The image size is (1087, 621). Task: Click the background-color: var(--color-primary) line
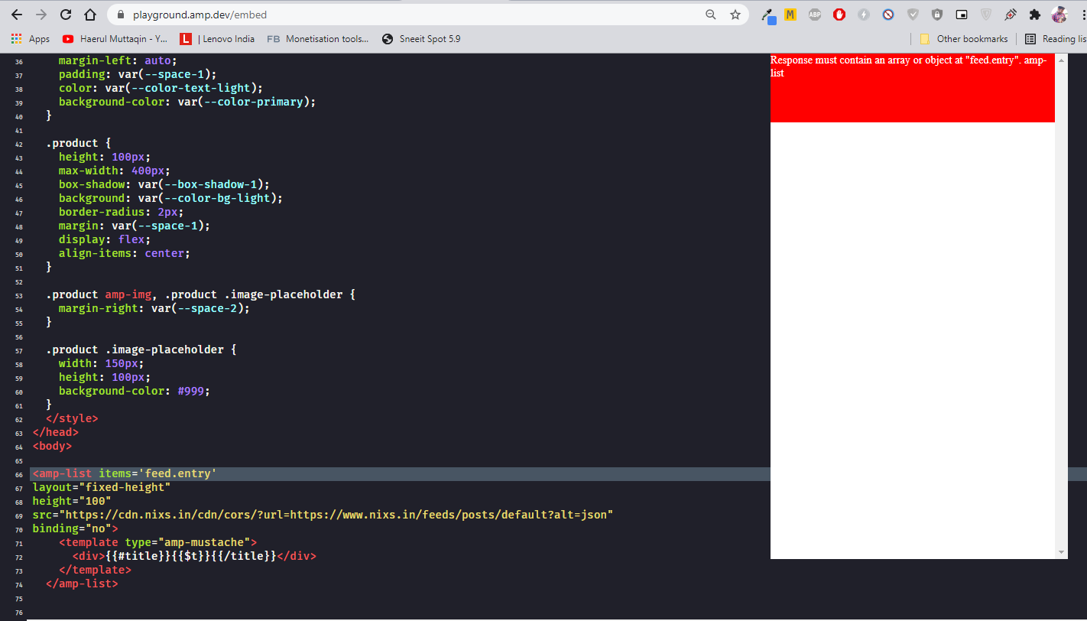pyautogui.click(x=187, y=102)
